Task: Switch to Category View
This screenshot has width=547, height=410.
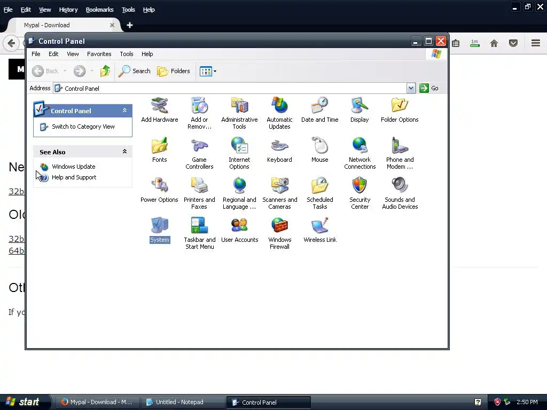Action: pos(83,127)
